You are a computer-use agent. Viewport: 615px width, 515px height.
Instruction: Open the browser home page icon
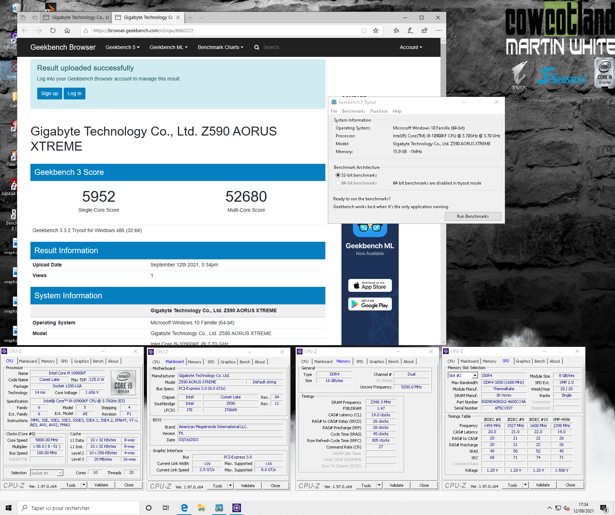[67, 31]
